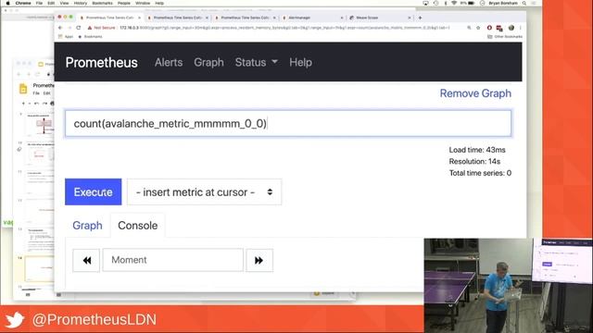Click the Bookmarks item in bookmarks bar
593x333 pixels.
coord(90,37)
